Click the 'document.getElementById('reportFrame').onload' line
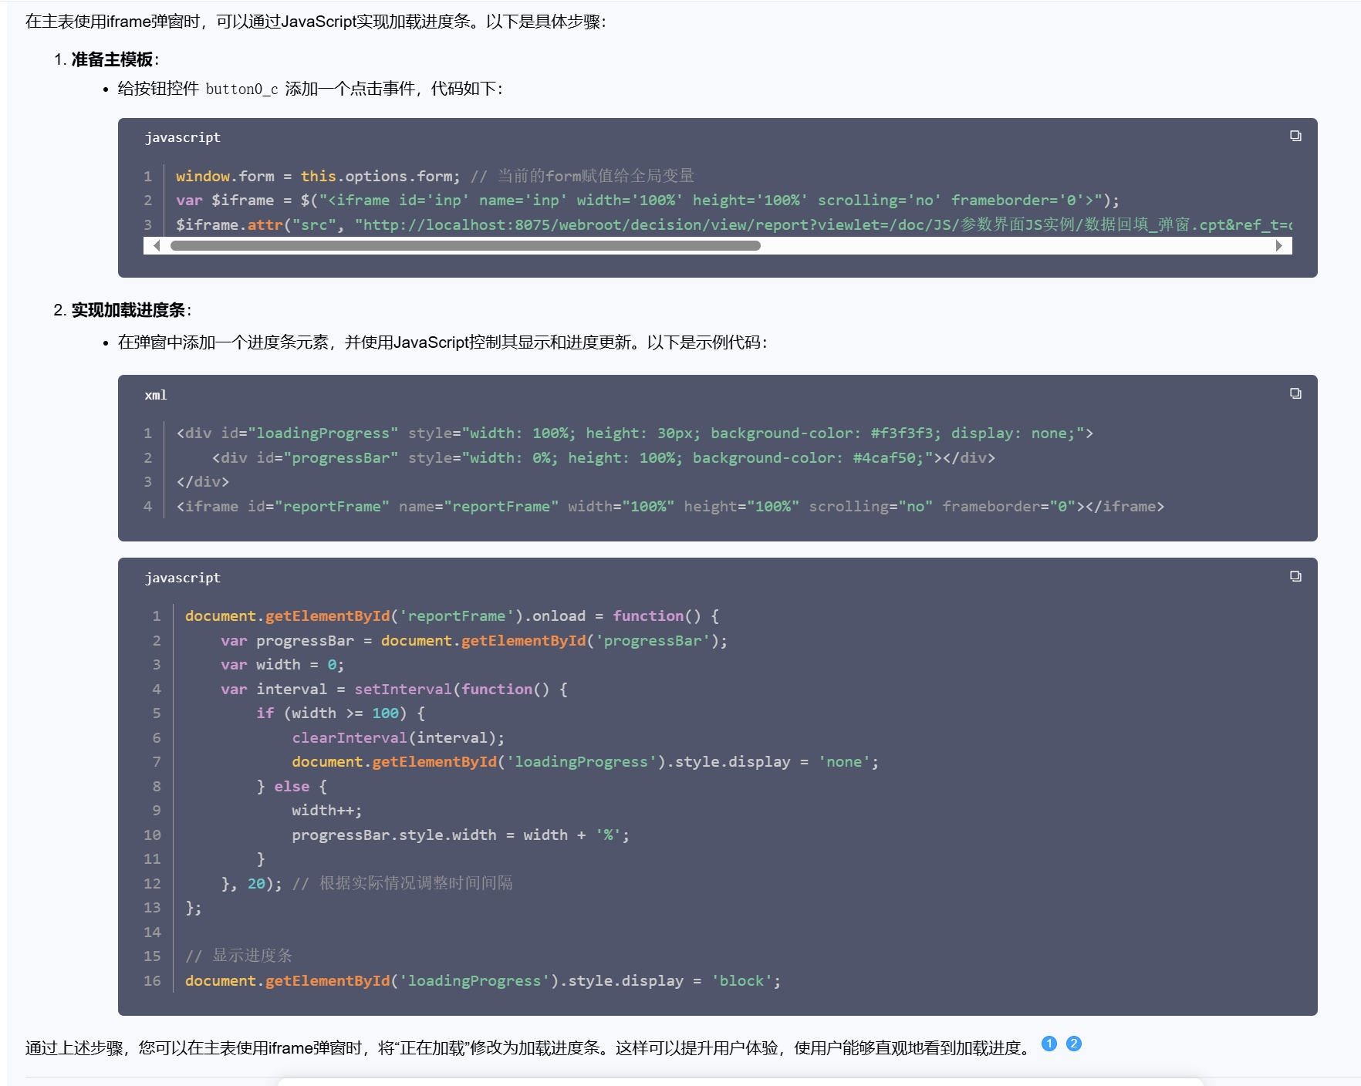The width and height of the screenshot is (1361, 1086). click(x=452, y=616)
